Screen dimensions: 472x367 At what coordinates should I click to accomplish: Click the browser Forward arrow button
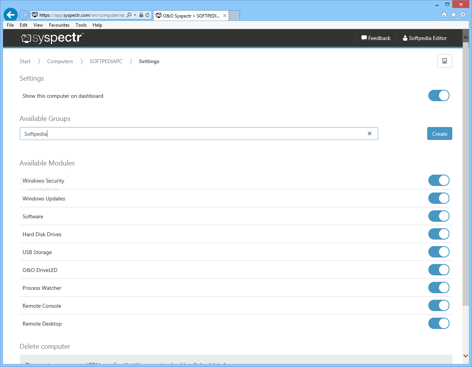(x=24, y=15)
